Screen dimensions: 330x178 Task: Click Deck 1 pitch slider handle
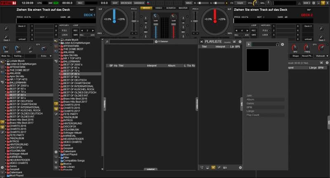(134, 21)
